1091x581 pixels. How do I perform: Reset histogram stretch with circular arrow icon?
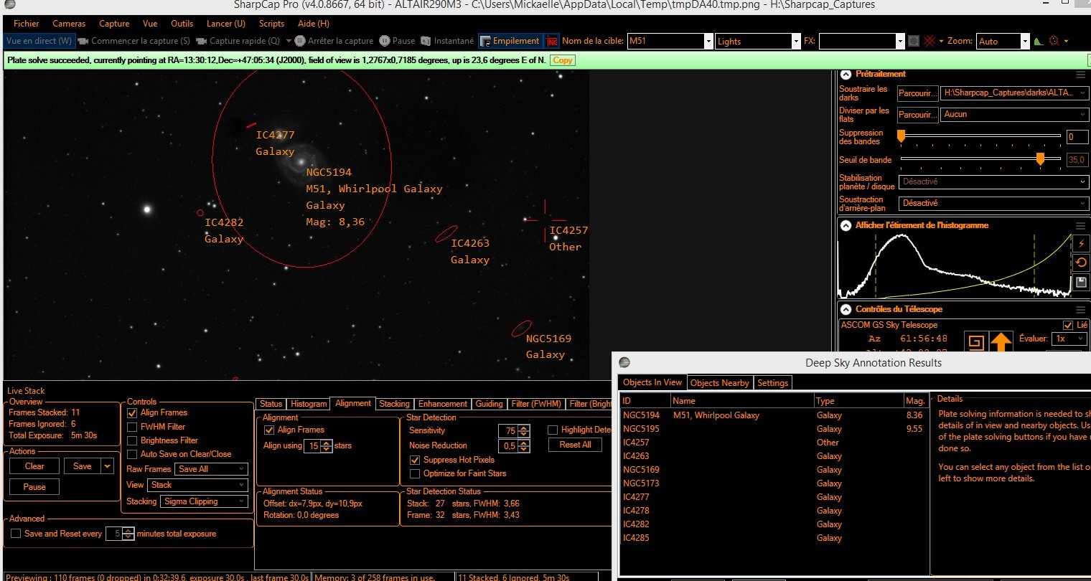tap(1082, 263)
